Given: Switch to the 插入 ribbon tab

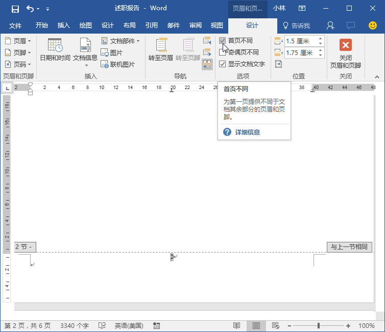Looking at the screenshot, I should [64, 25].
